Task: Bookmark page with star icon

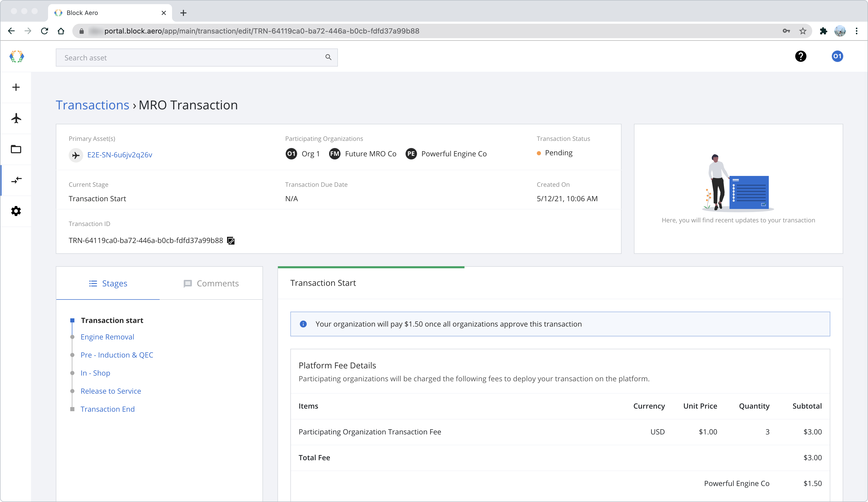Action: pos(803,31)
